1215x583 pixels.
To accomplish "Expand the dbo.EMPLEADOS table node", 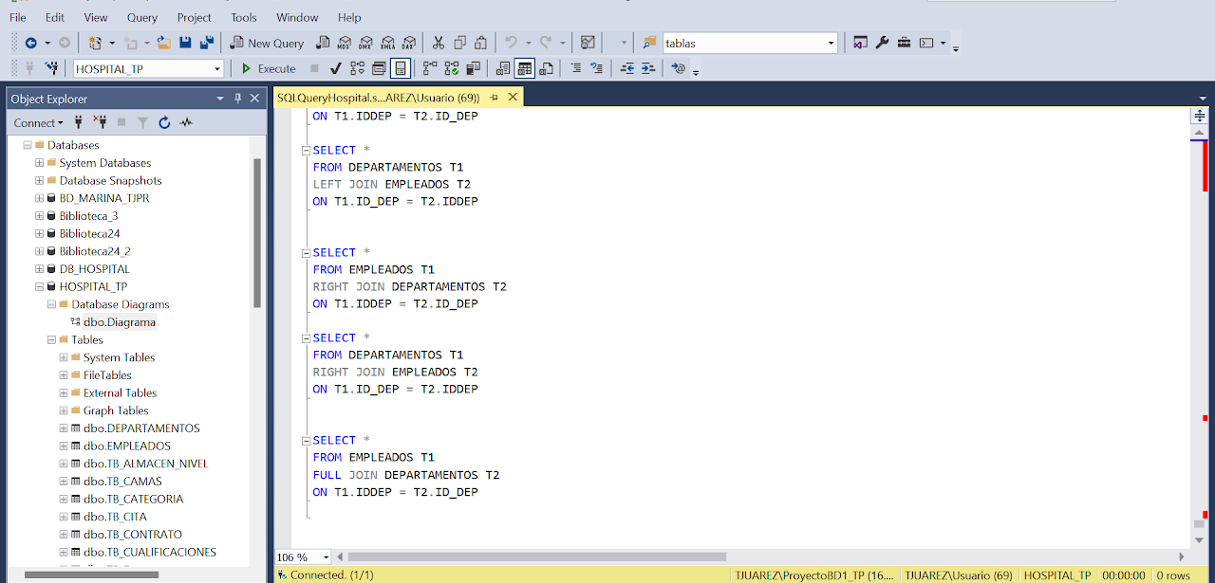I will click(64, 446).
